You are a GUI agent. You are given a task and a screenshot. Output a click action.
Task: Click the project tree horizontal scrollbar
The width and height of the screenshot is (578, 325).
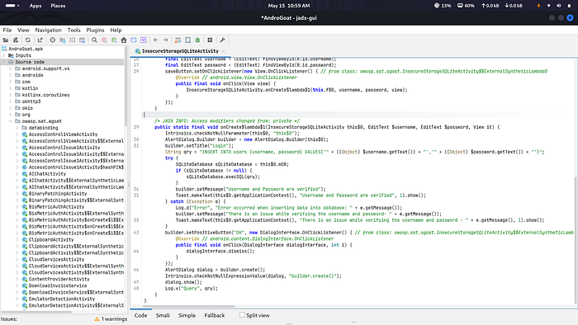36,311
